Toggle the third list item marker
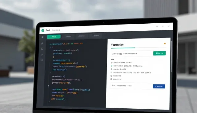Viewport: 197px width, 113px height. point(111,69)
